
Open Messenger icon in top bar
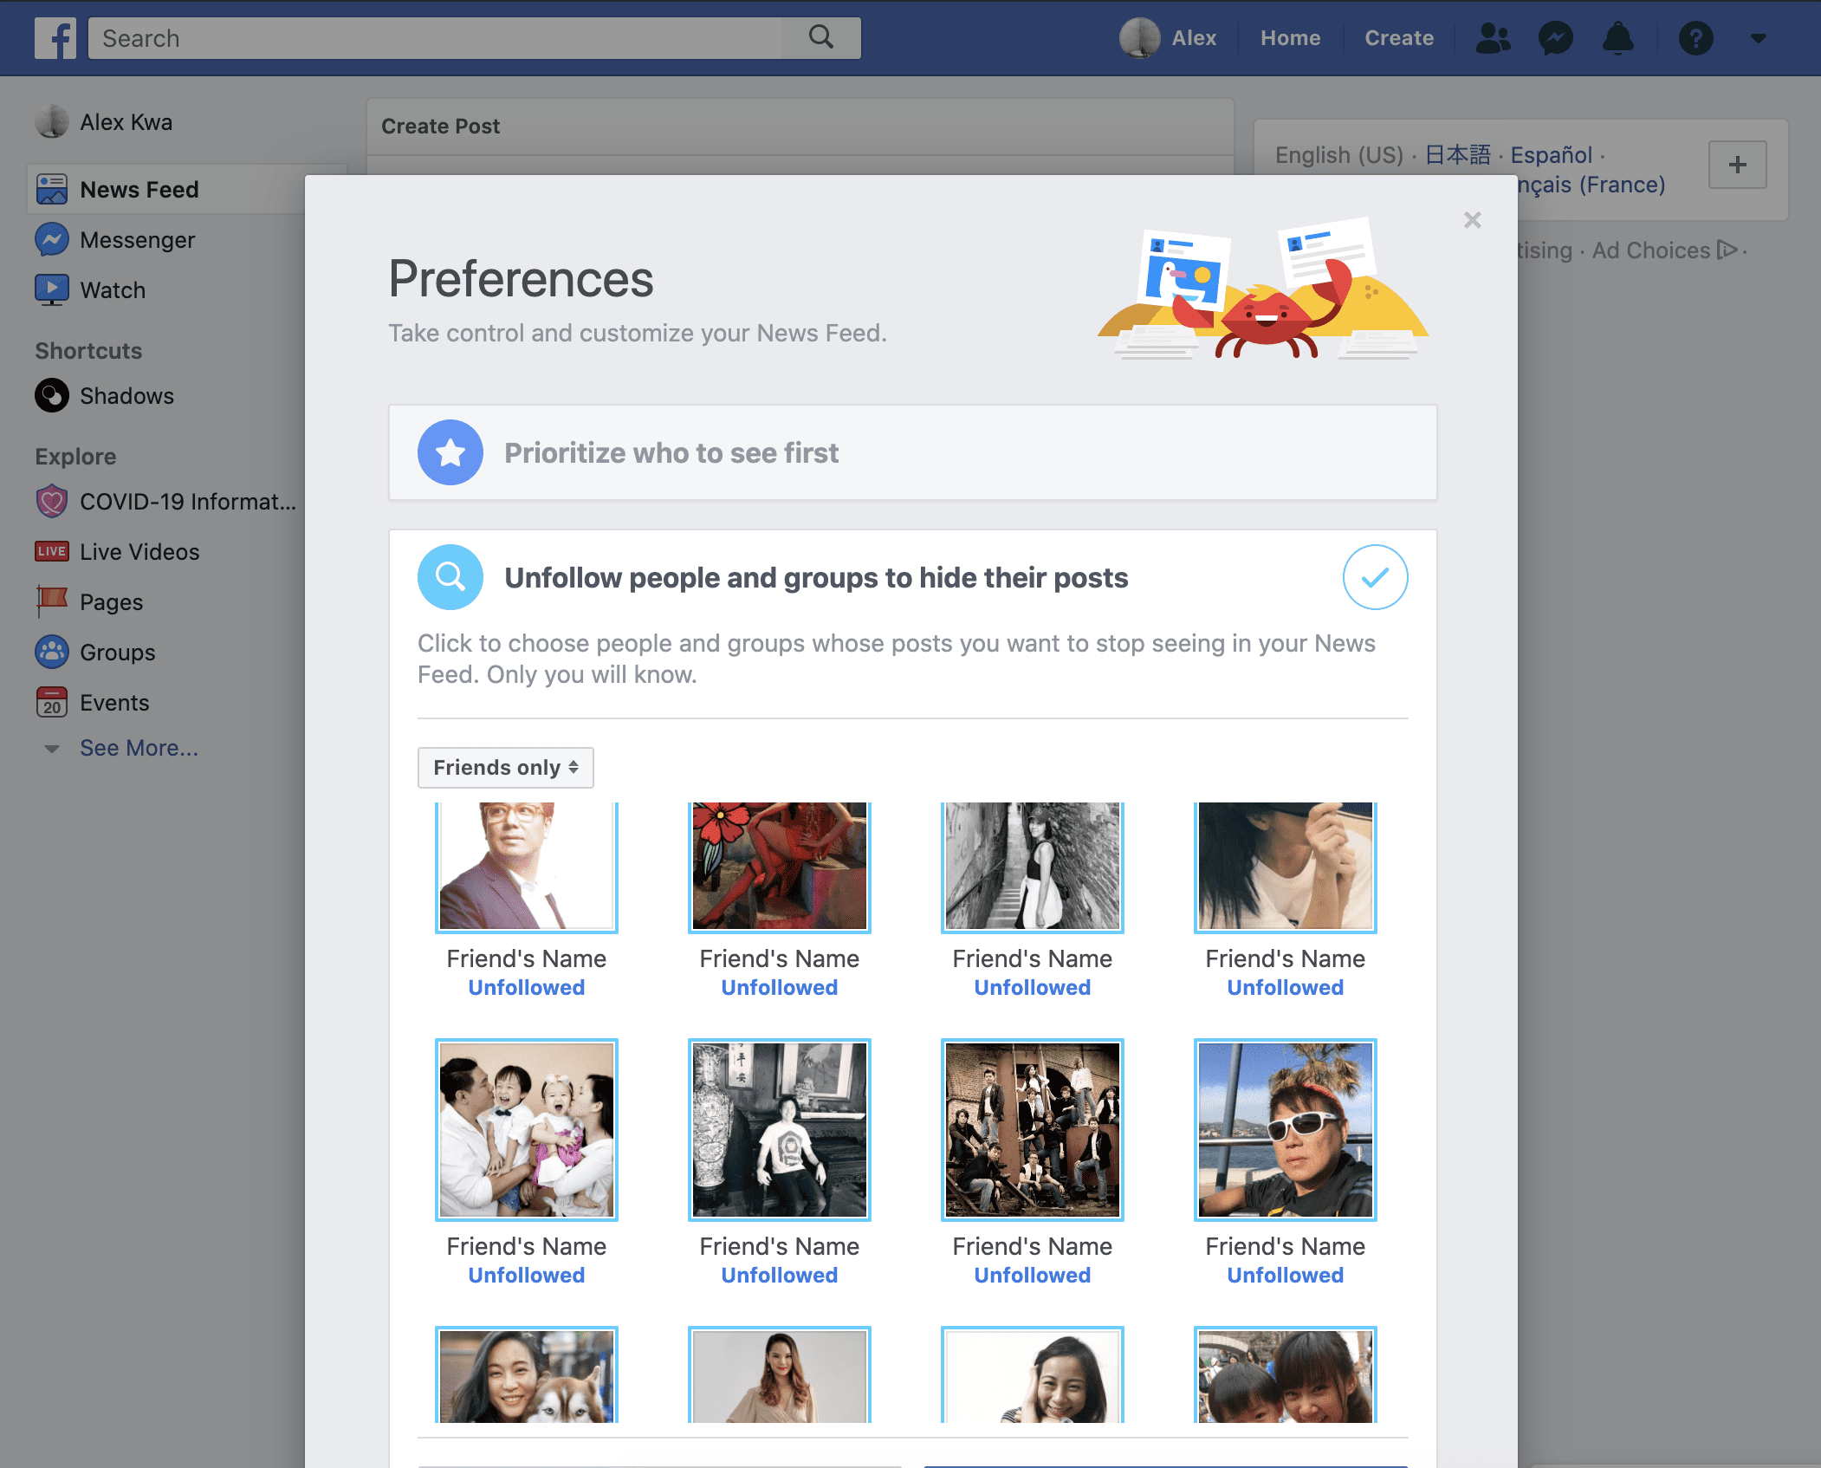pos(1555,38)
